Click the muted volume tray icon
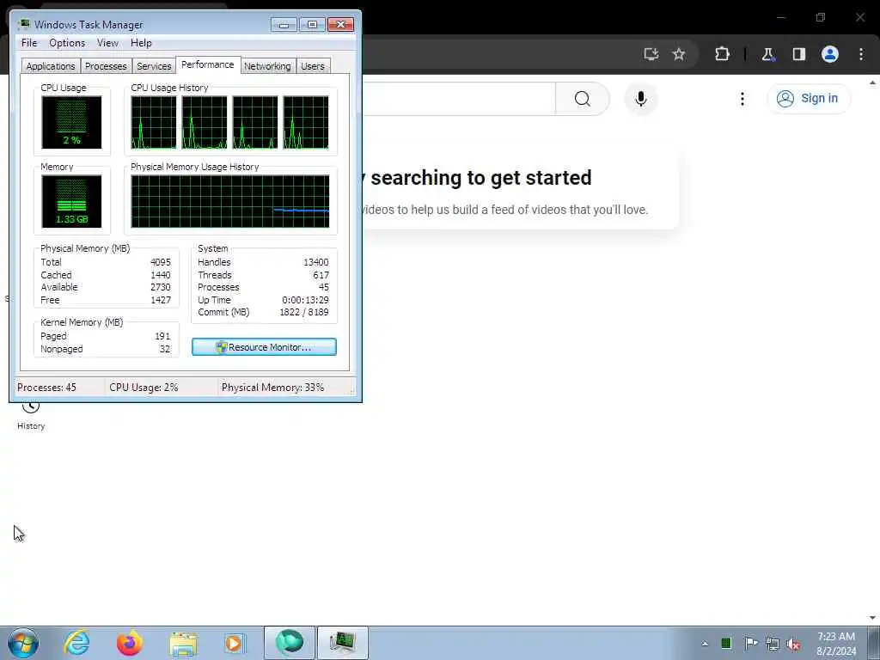 click(x=793, y=645)
